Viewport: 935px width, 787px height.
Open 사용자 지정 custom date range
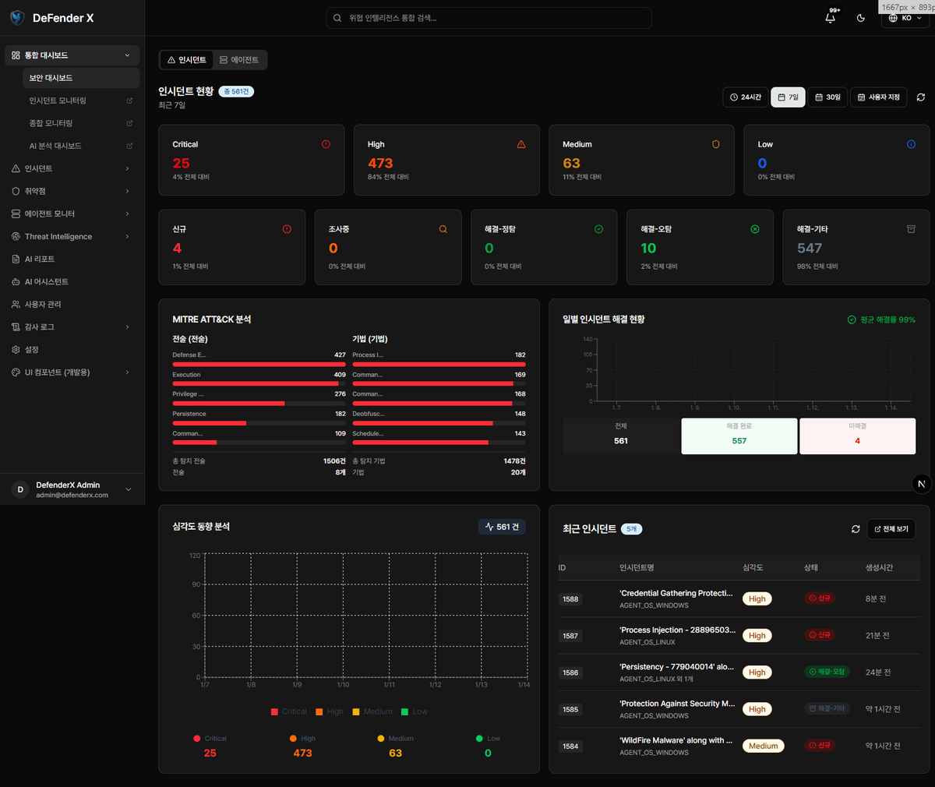coord(878,97)
